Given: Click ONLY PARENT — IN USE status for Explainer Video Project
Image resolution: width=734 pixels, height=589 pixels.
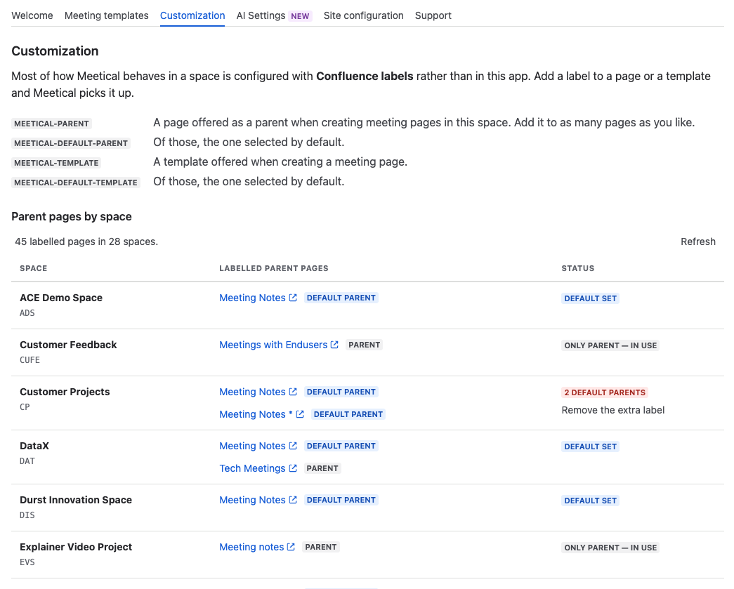Looking at the screenshot, I should 610,548.
